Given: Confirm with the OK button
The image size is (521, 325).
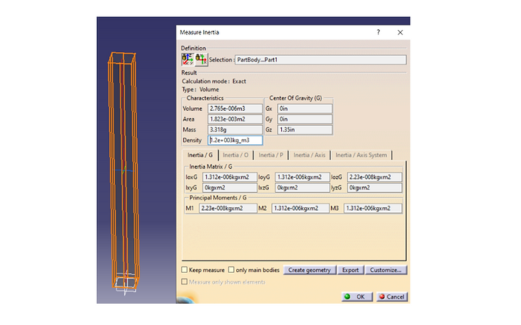Looking at the screenshot, I should 357,296.
